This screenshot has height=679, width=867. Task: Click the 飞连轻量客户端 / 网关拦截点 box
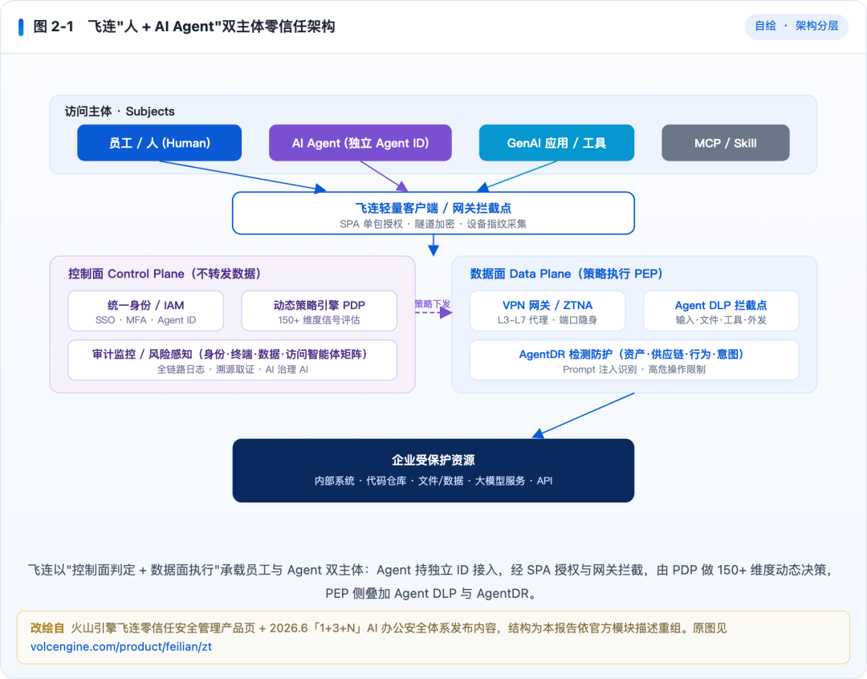(433, 213)
